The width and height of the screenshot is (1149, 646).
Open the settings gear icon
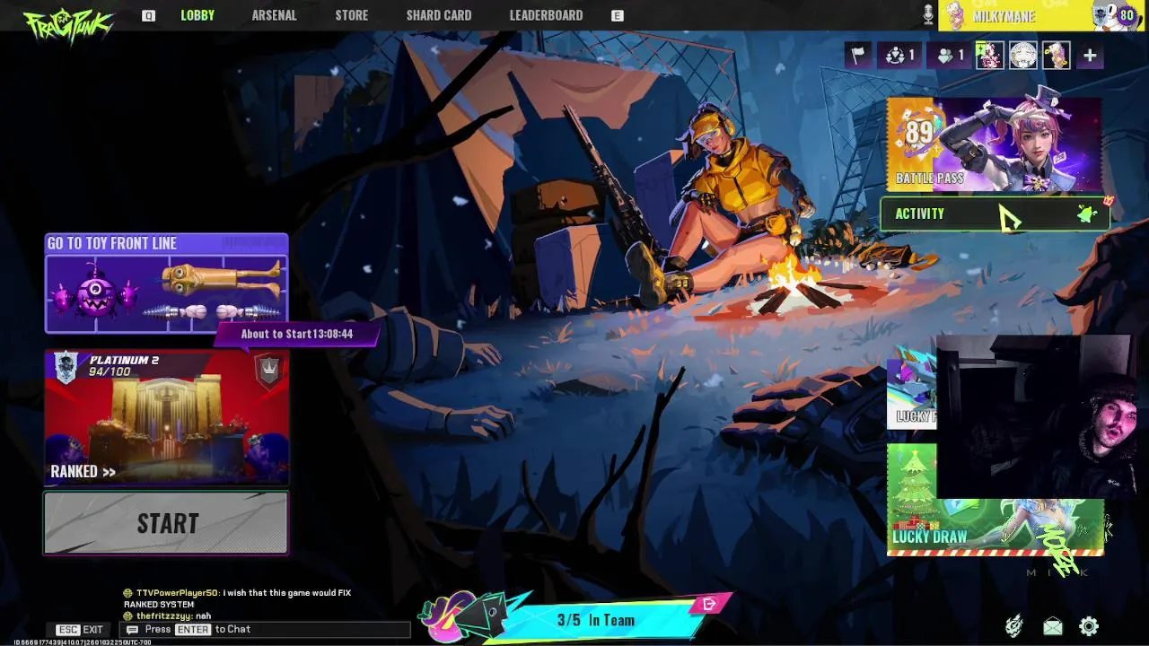coord(1089,626)
